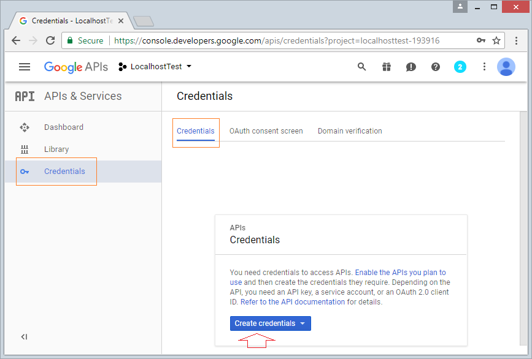Screen dimensions: 532x359
Task: Click the Credentials card heading
Action: 255,240
